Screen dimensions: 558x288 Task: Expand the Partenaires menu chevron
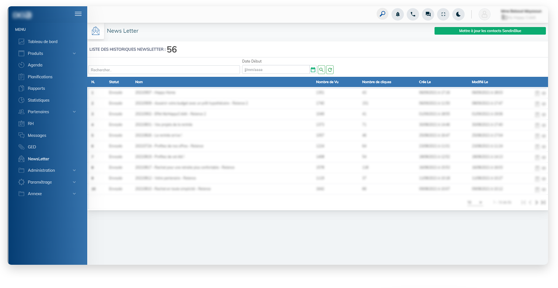[x=74, y=112]
